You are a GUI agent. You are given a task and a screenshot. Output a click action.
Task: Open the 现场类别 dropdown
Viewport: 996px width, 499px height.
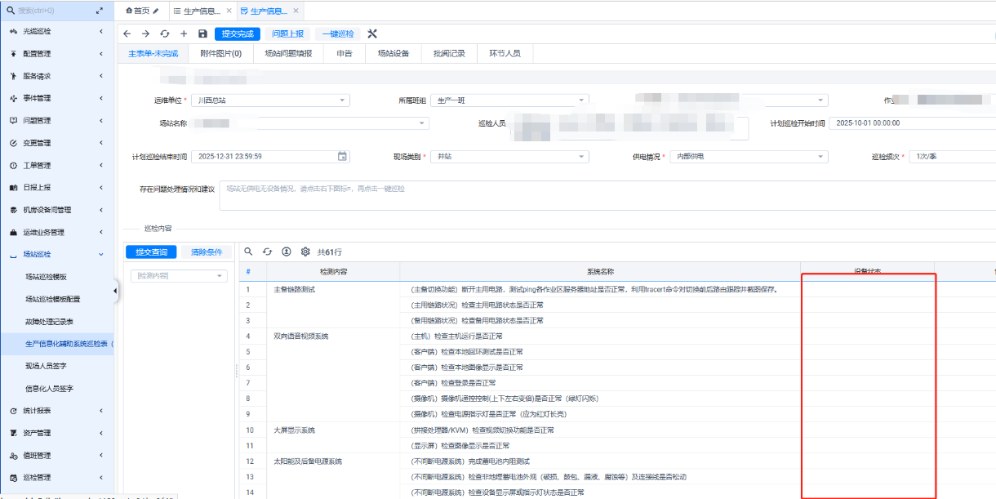point(581,156)
